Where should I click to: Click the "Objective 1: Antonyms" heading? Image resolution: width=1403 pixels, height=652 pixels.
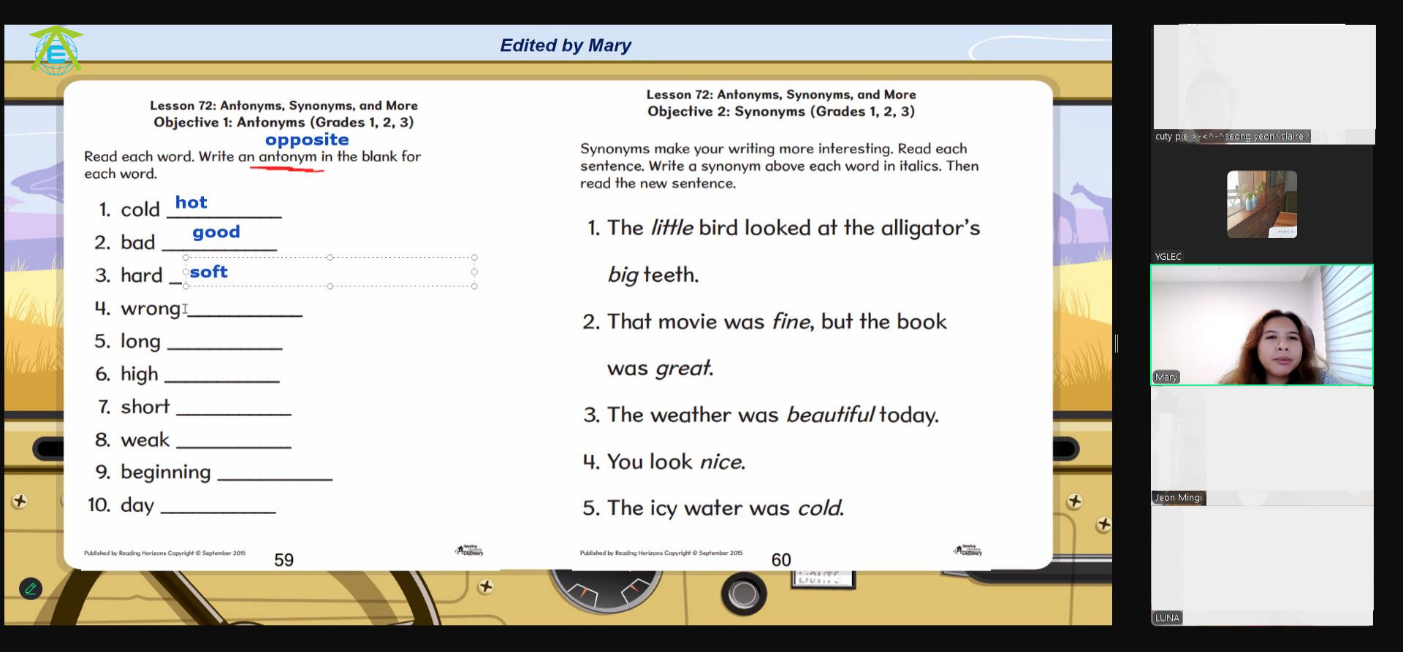pos(284,122)
